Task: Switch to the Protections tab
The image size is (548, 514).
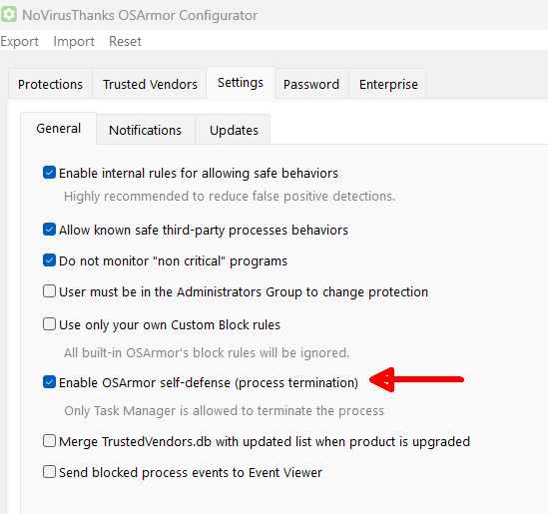Action: (50, 84)
